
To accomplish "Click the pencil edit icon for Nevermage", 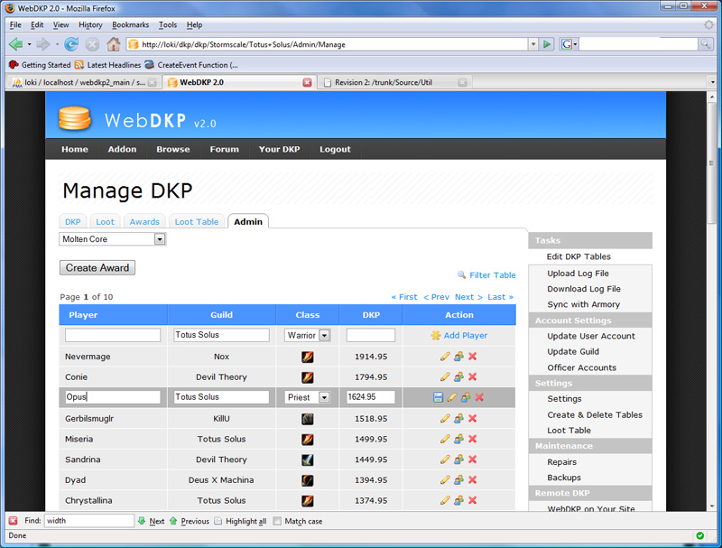I will click(445, 357).
